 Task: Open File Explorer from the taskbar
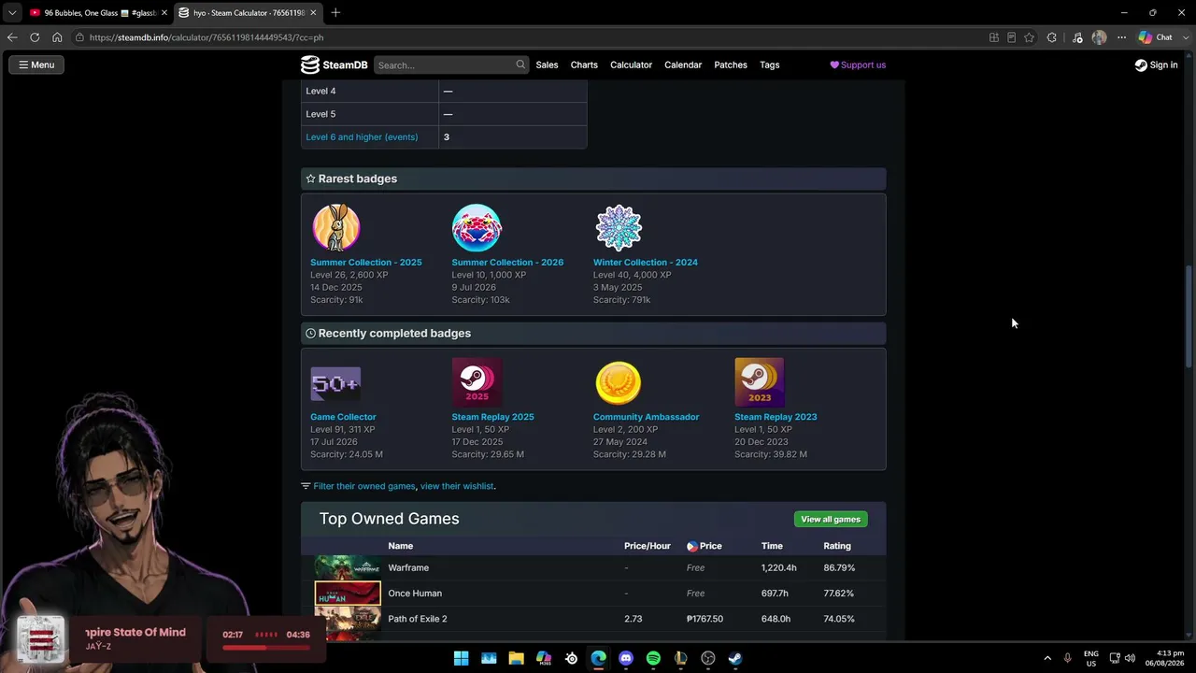(x=516, y=658)
